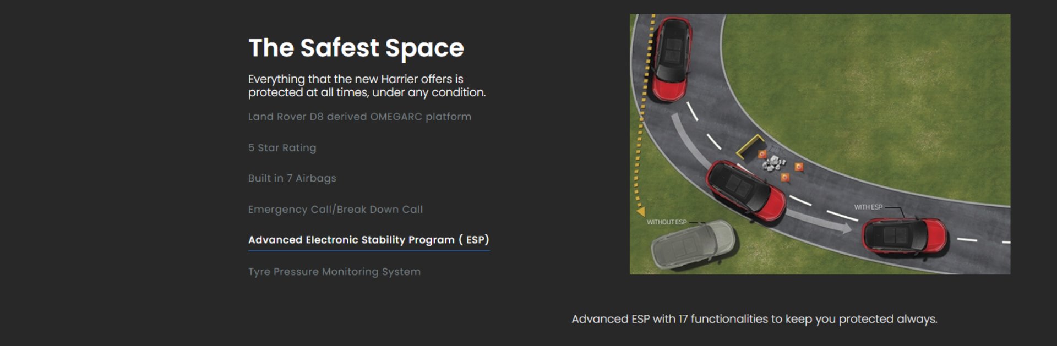
Task: Show Tyre Pressure Monitoring System feature
Action: [334, 272]
